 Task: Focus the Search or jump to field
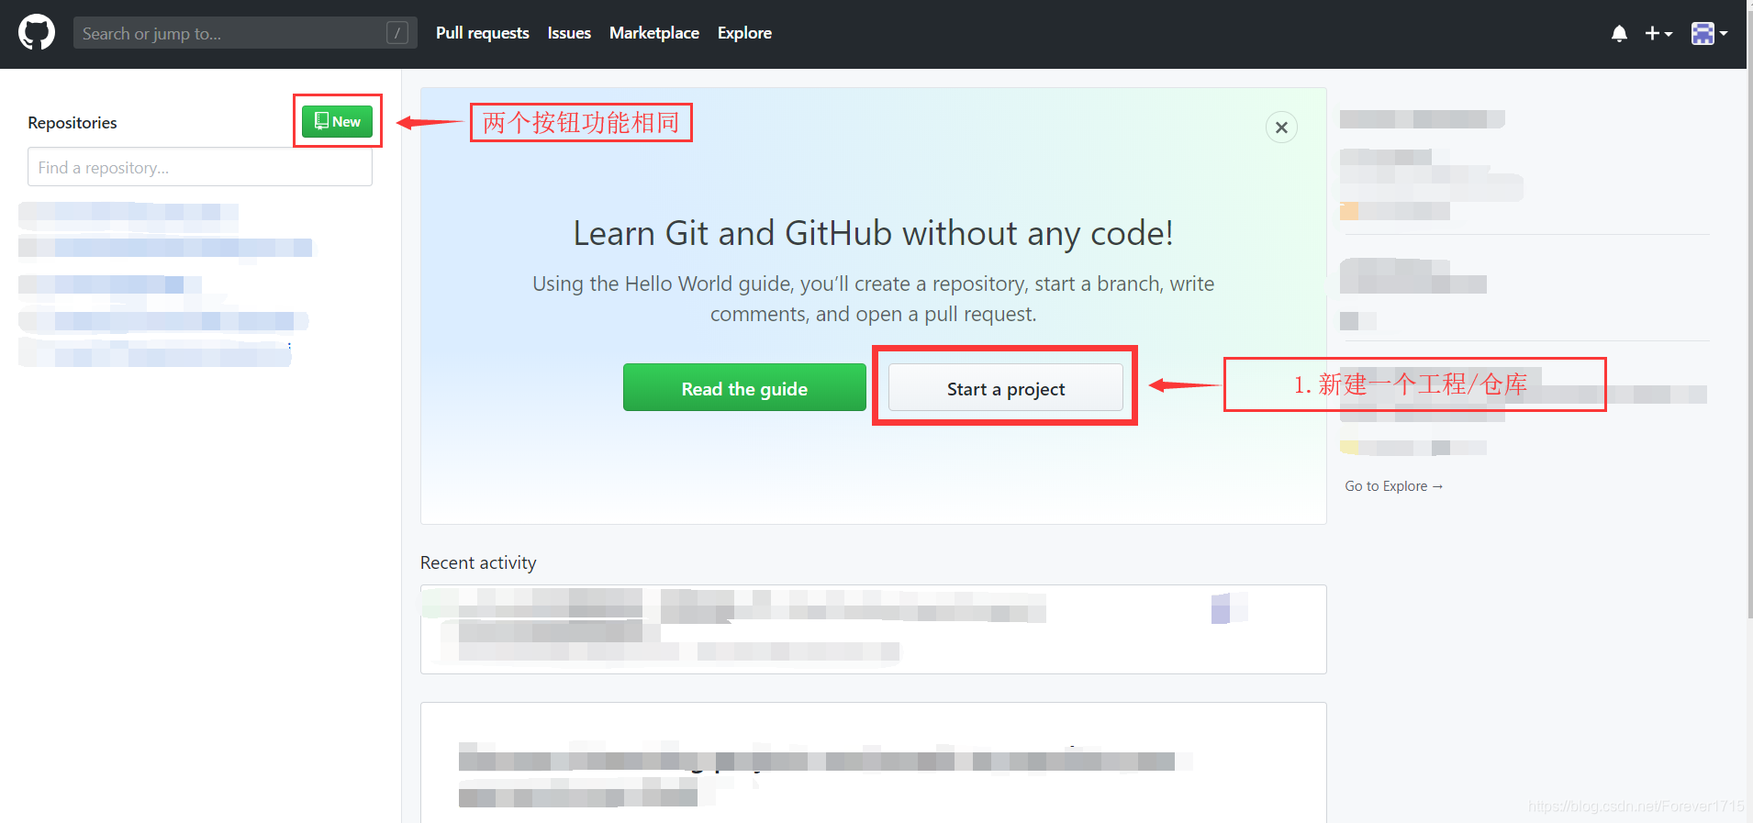245,33
